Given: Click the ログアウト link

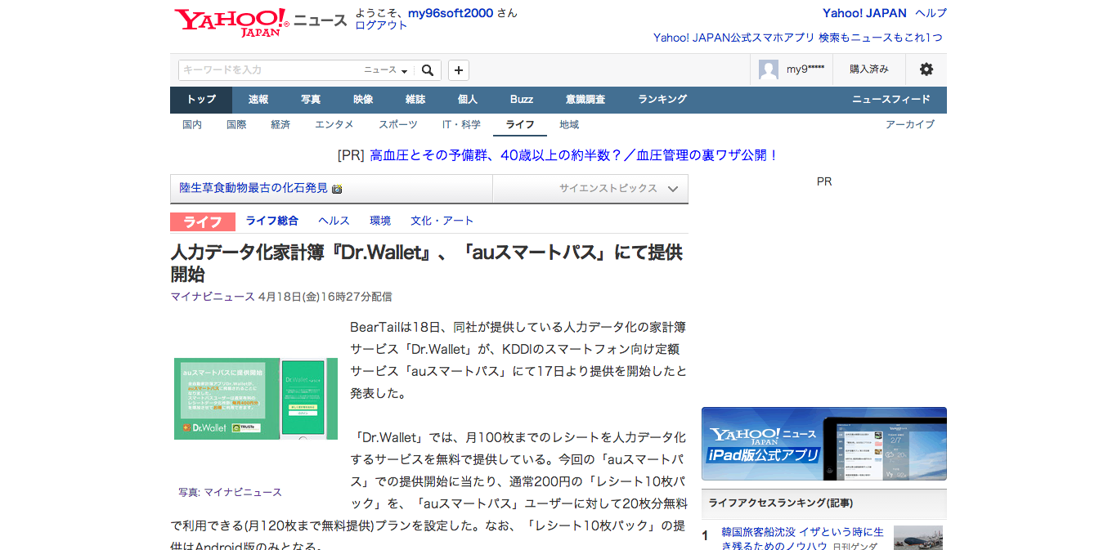Looking at the screenshot, I should (381, 25).
